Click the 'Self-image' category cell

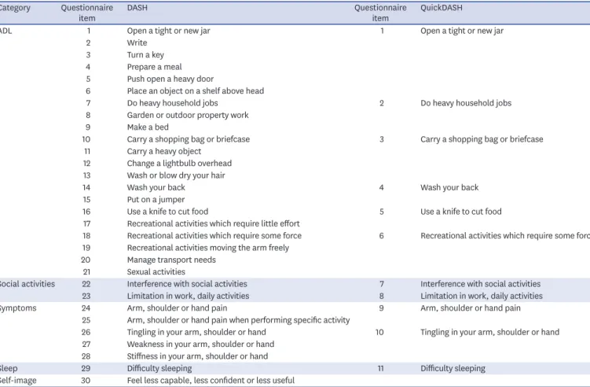[18, 380]
